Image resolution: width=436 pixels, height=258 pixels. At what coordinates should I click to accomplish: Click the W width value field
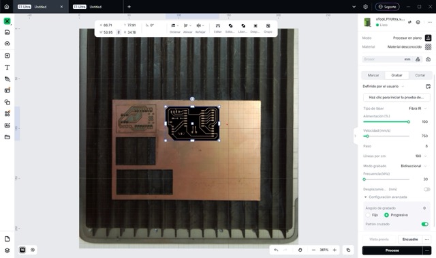tap(108, 32)
